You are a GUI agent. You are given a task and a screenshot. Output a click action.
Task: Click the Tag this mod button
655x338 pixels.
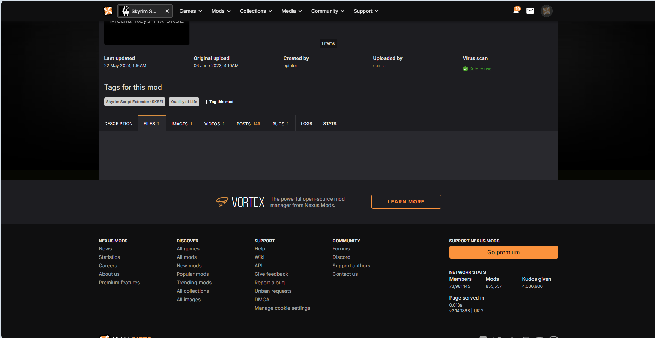pos(219,102)
